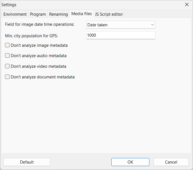Image resolution: width=193 pixels, height=170 pixels.
Task: Toggle 'Don't analyze audio metadata' checkbox
Action: (8, 56)
